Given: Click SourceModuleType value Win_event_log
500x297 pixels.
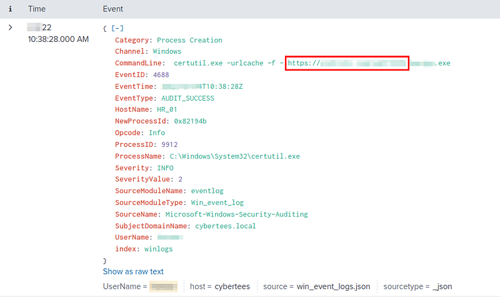Looking at the screenshot, I should pyautogui.click(x=217, y=203).
